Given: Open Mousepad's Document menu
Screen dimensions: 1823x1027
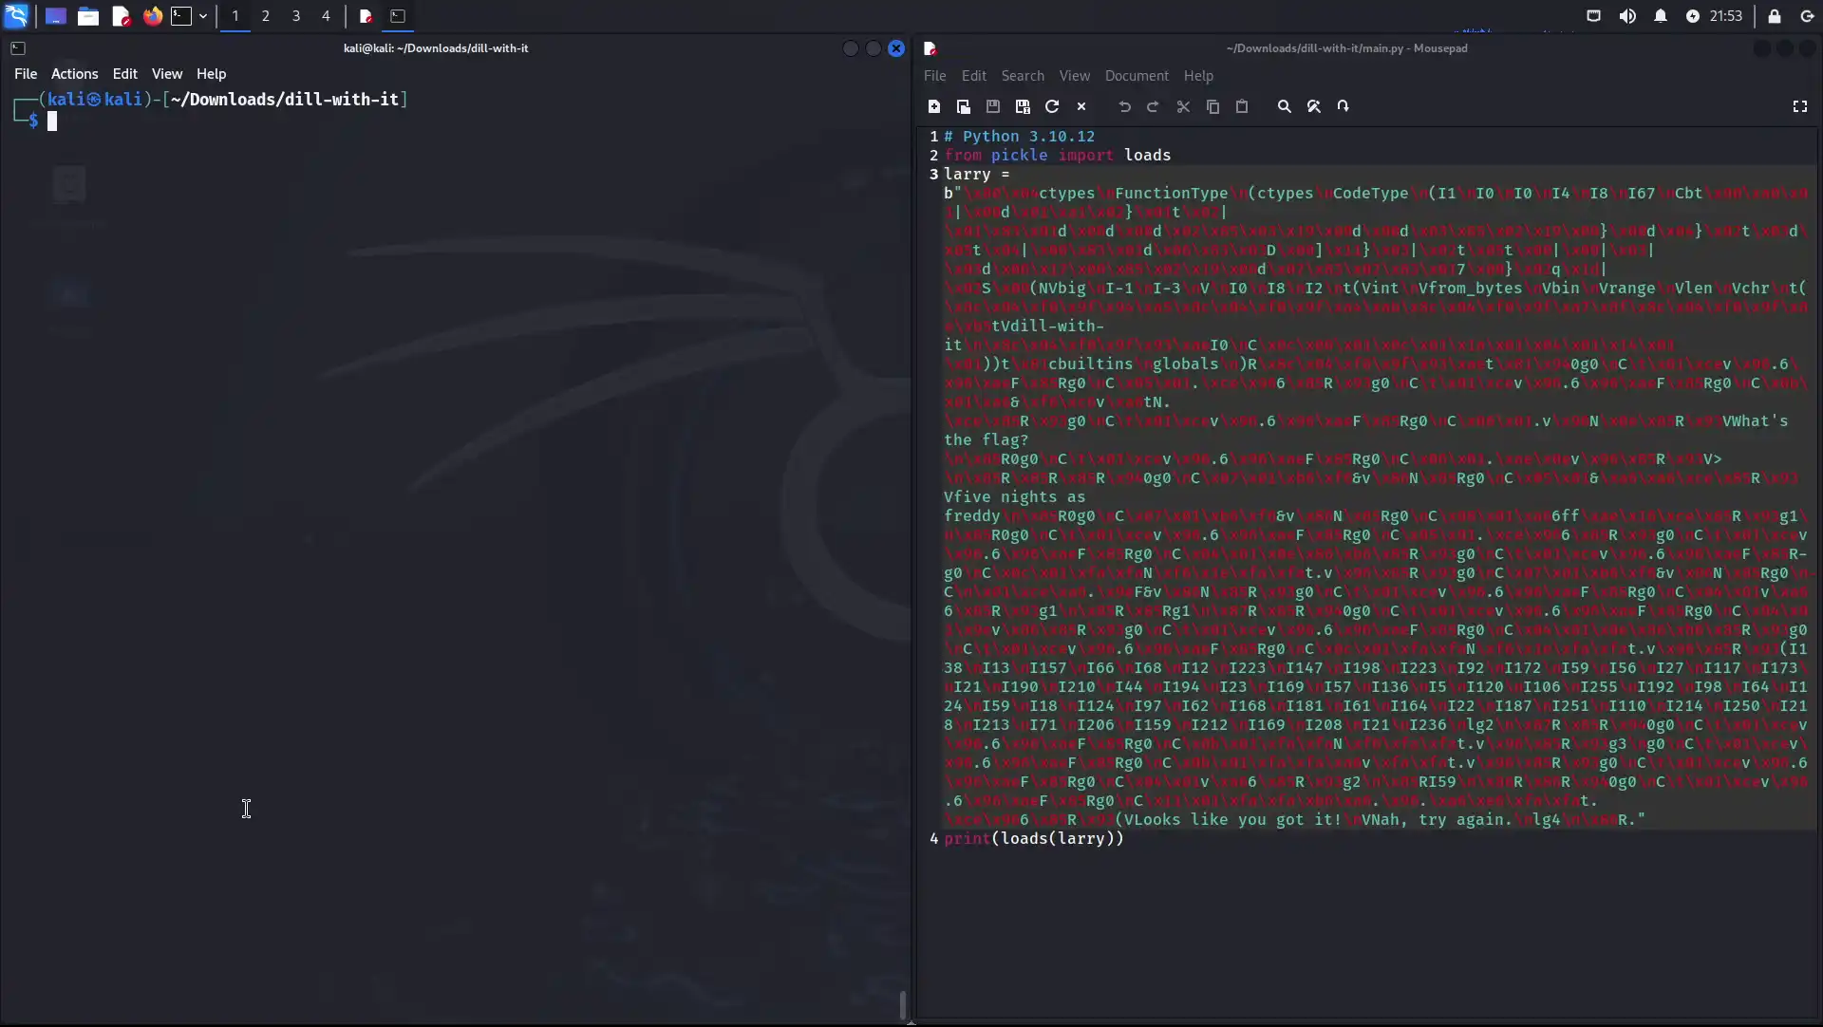Looking at the screenshot, I should point(1137,76).
